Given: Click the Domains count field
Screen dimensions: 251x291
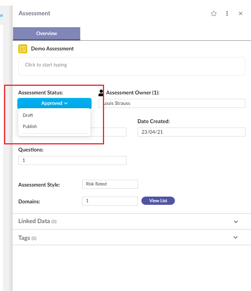Looking at the screenshot, I should click(x=110, y=201).
